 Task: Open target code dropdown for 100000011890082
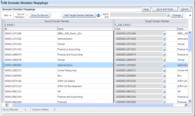coord(164,65)
